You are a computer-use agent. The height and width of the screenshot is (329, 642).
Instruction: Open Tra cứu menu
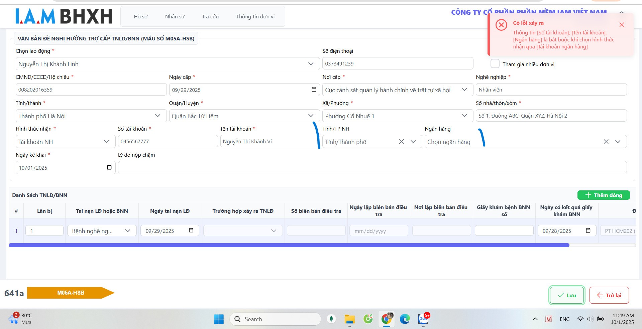click(210, 16)
